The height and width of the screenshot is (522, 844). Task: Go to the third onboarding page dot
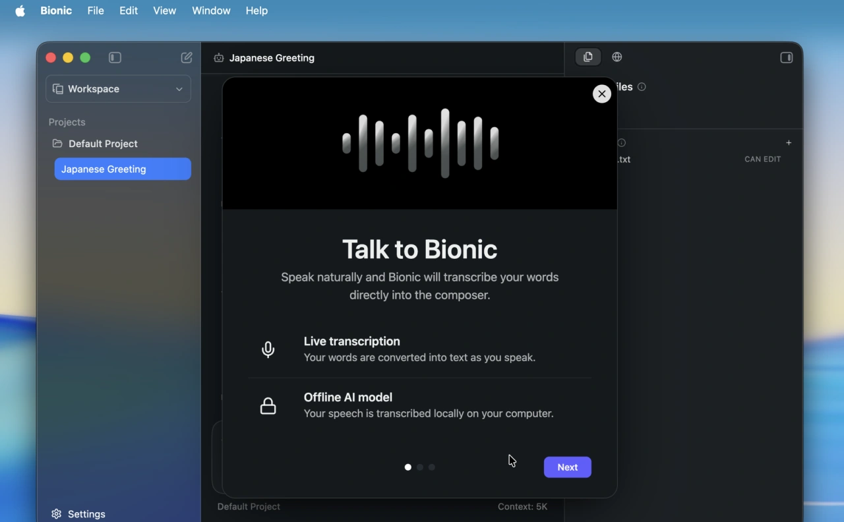coord(432,467)
